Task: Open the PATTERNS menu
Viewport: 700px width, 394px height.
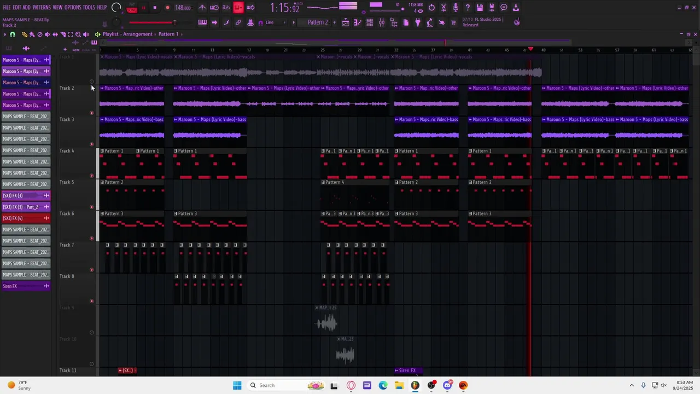Action: [42, 8]
